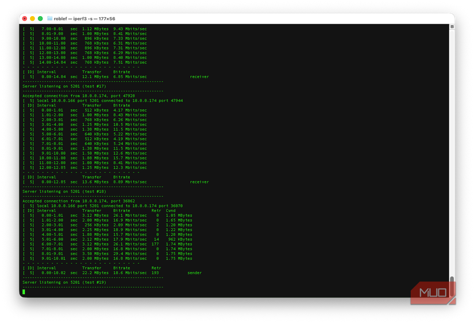Click the '17.9 Mbits/sec' bitrate value
Image resolution: width=474 pixels, height=323 pixels.
[130, 239]
